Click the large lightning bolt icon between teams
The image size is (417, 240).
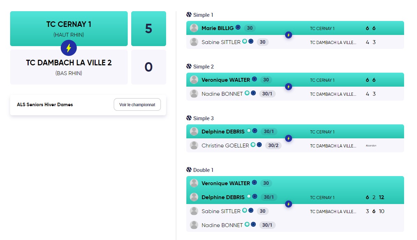[x=69, y=48]
